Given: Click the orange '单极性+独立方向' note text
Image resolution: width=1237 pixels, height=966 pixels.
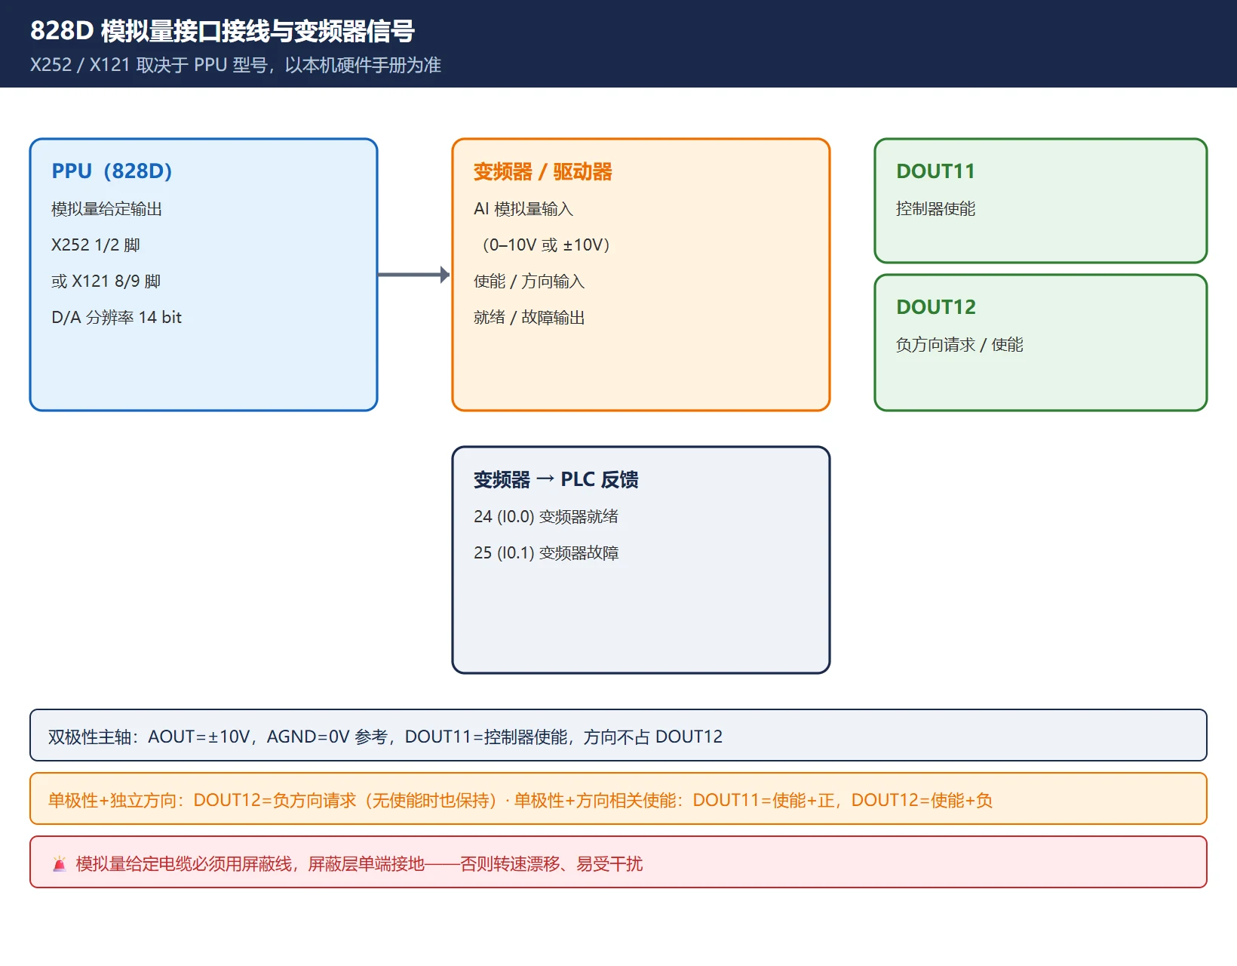Looking at the screenshot, I should point(520,800).
